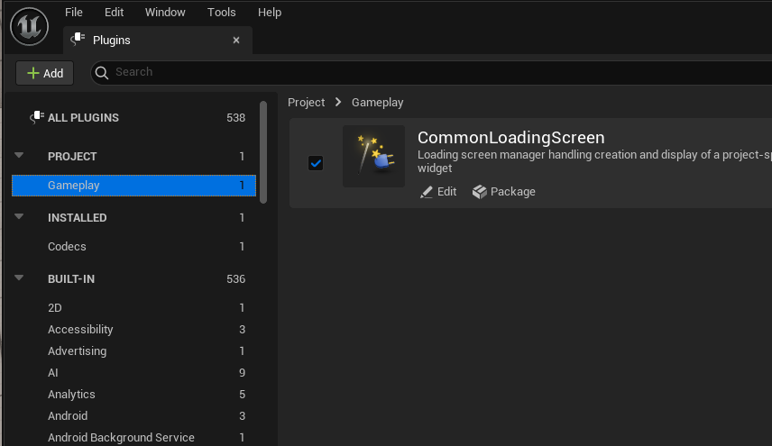Screen dimensions: 772x446
Task: Click the Gameplay breadcrumb link
Action: tap(377, 103)
